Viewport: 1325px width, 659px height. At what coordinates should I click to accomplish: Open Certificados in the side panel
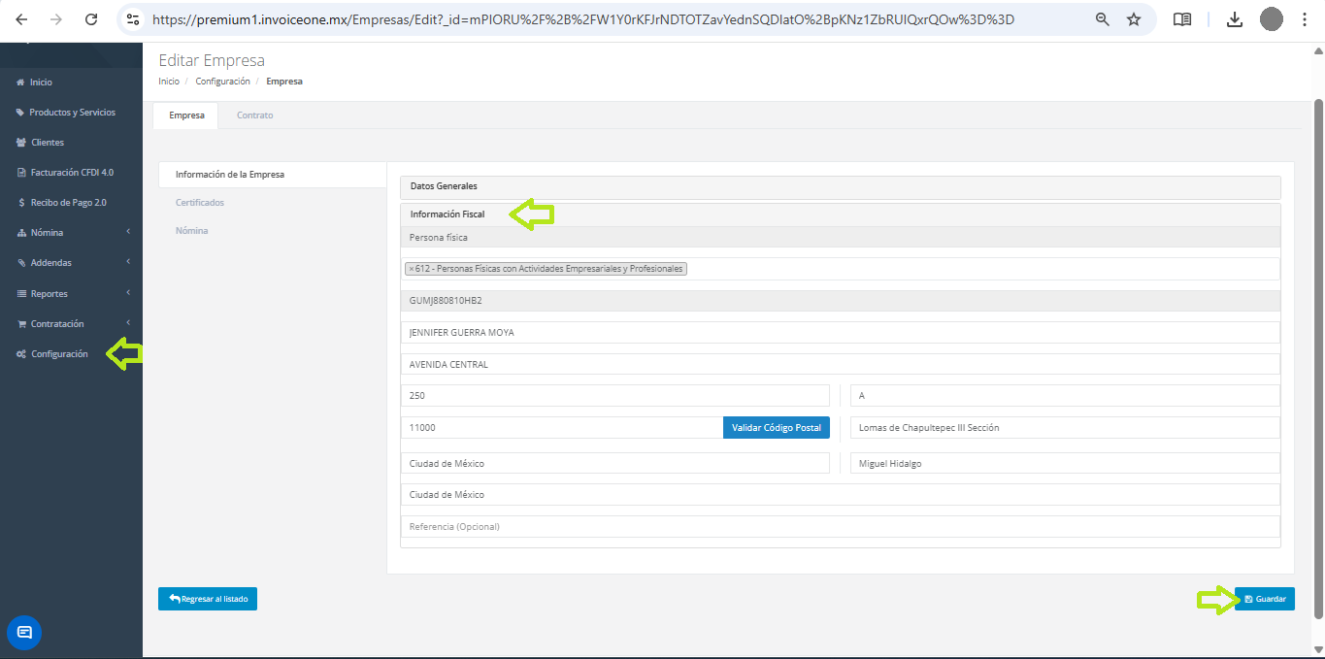200,203
